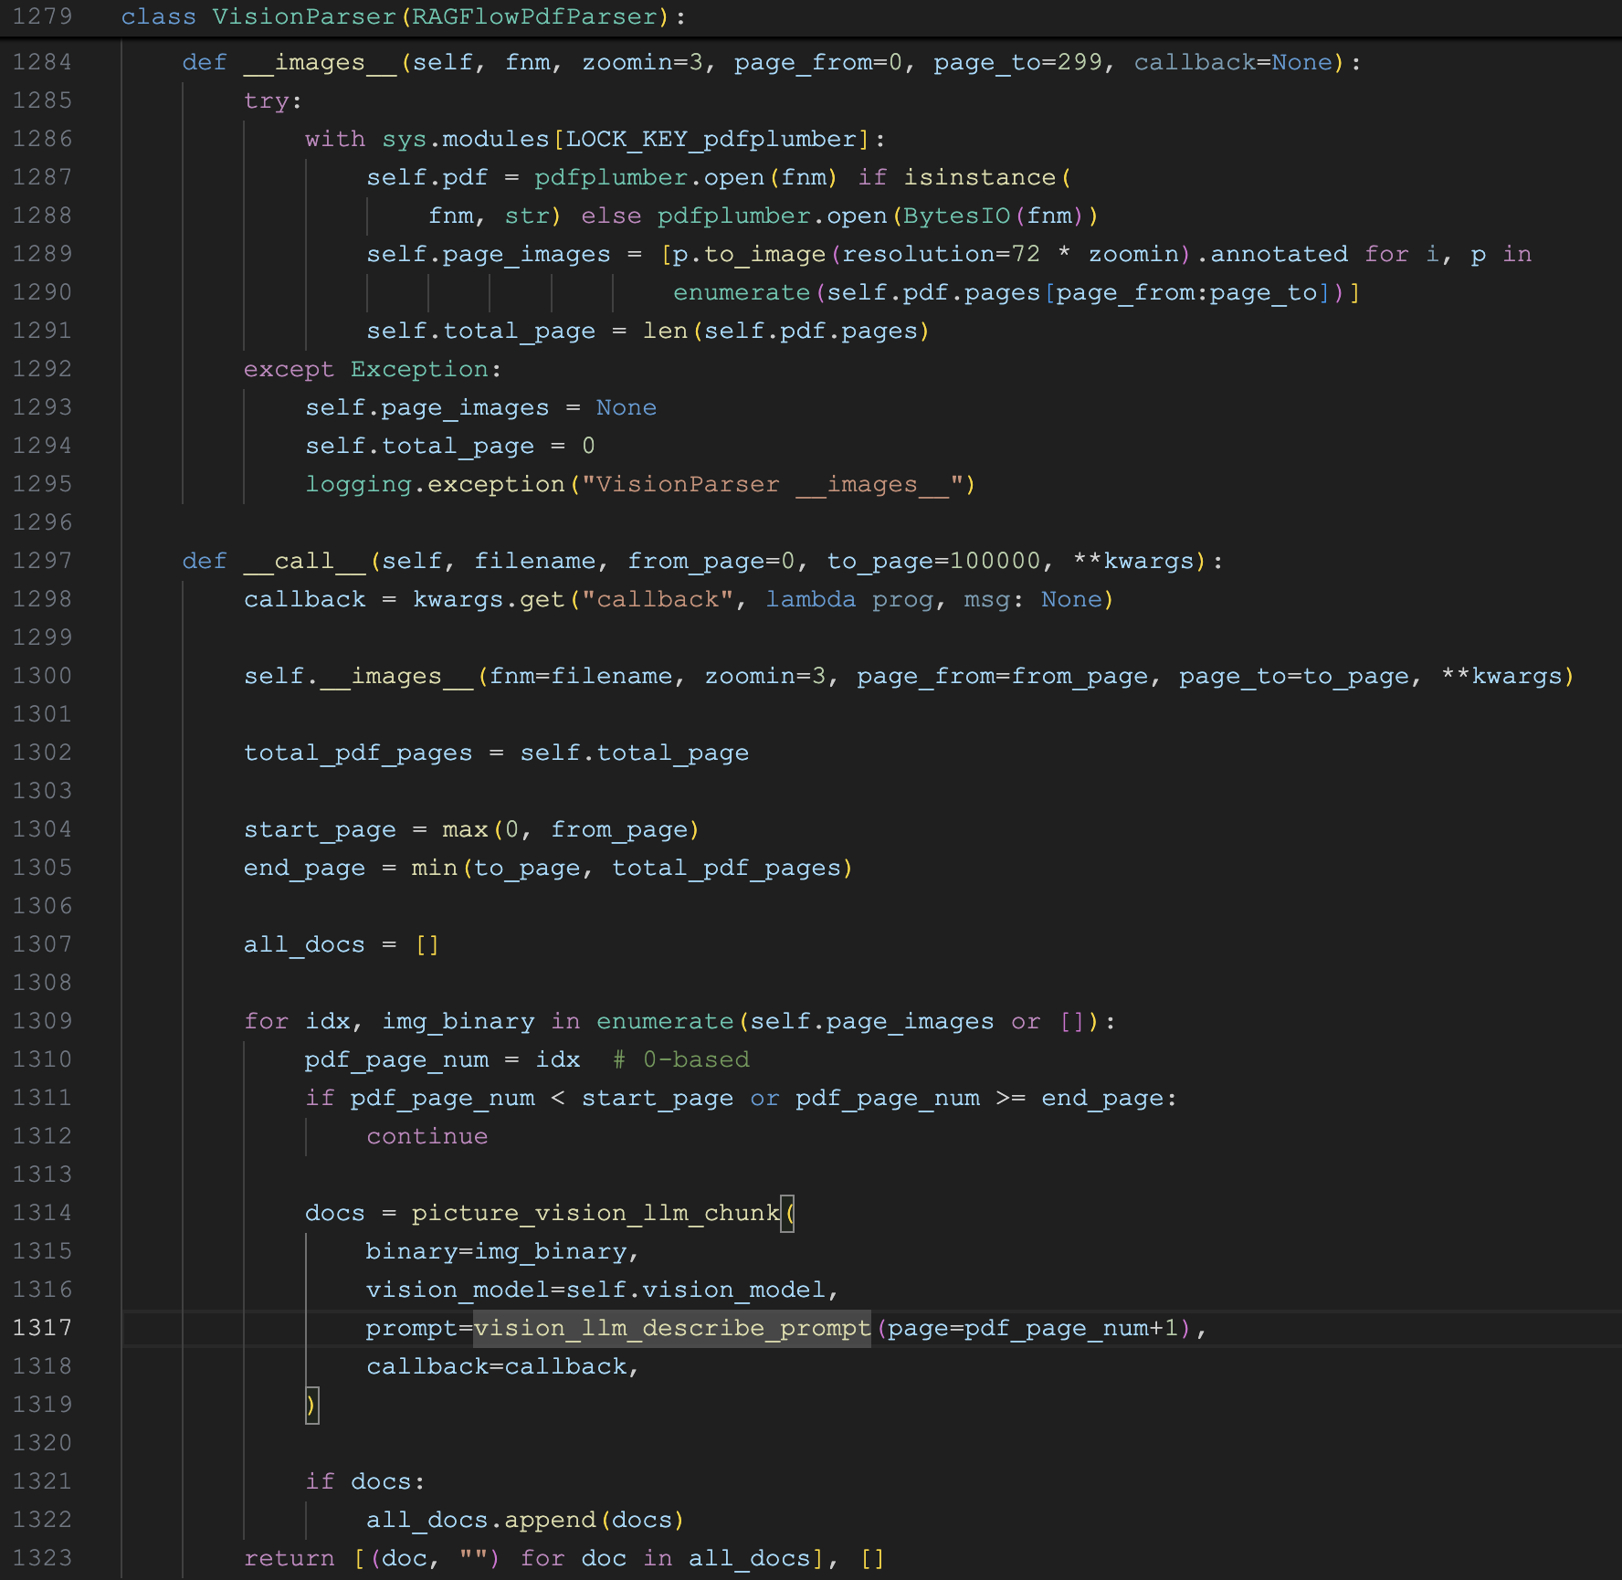Image resolution: width=1622 pixels, height=1580 pixels.
Task: Click the return keyword on line 1323
Action: (289, 1558)
